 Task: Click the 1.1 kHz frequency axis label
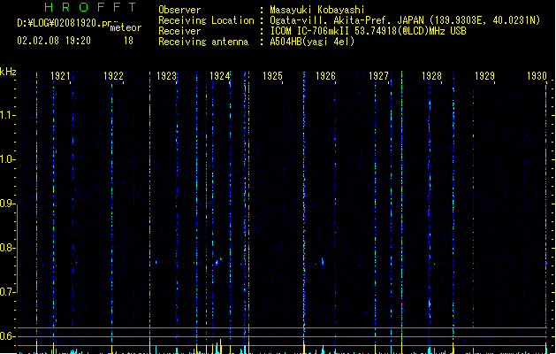click(7, 115)
